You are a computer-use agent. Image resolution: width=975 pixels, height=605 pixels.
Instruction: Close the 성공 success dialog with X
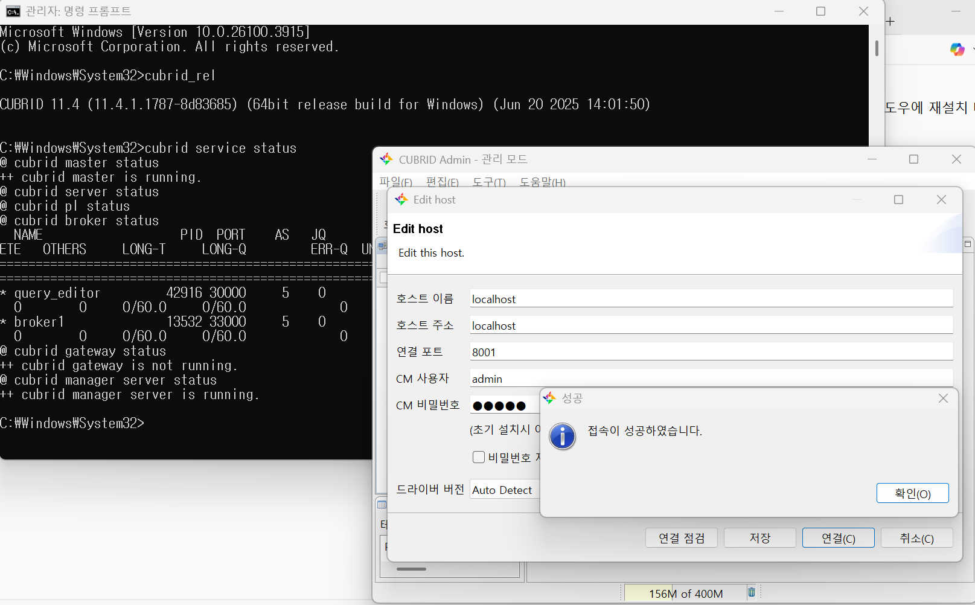[943, 399]
